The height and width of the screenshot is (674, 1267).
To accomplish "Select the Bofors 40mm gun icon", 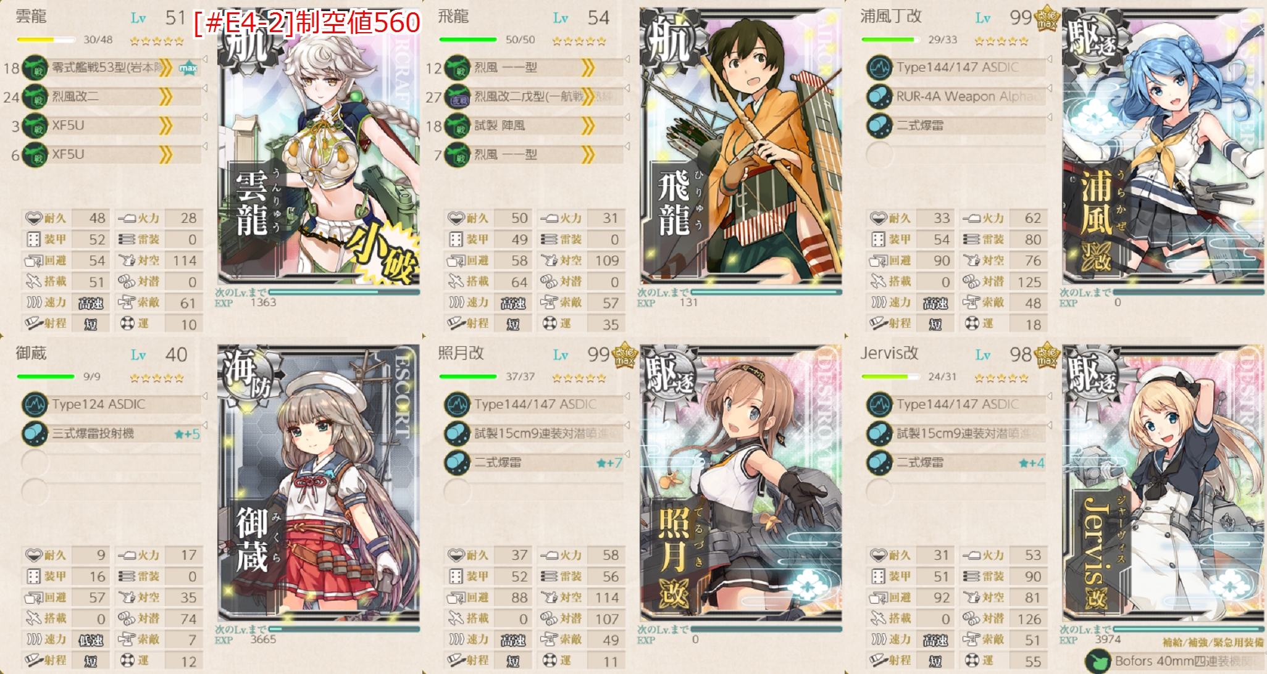I will click(1098, 662).
